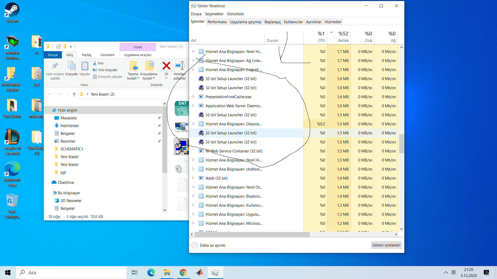
Task: Click the Windows Start button
Action: point(8,273)
